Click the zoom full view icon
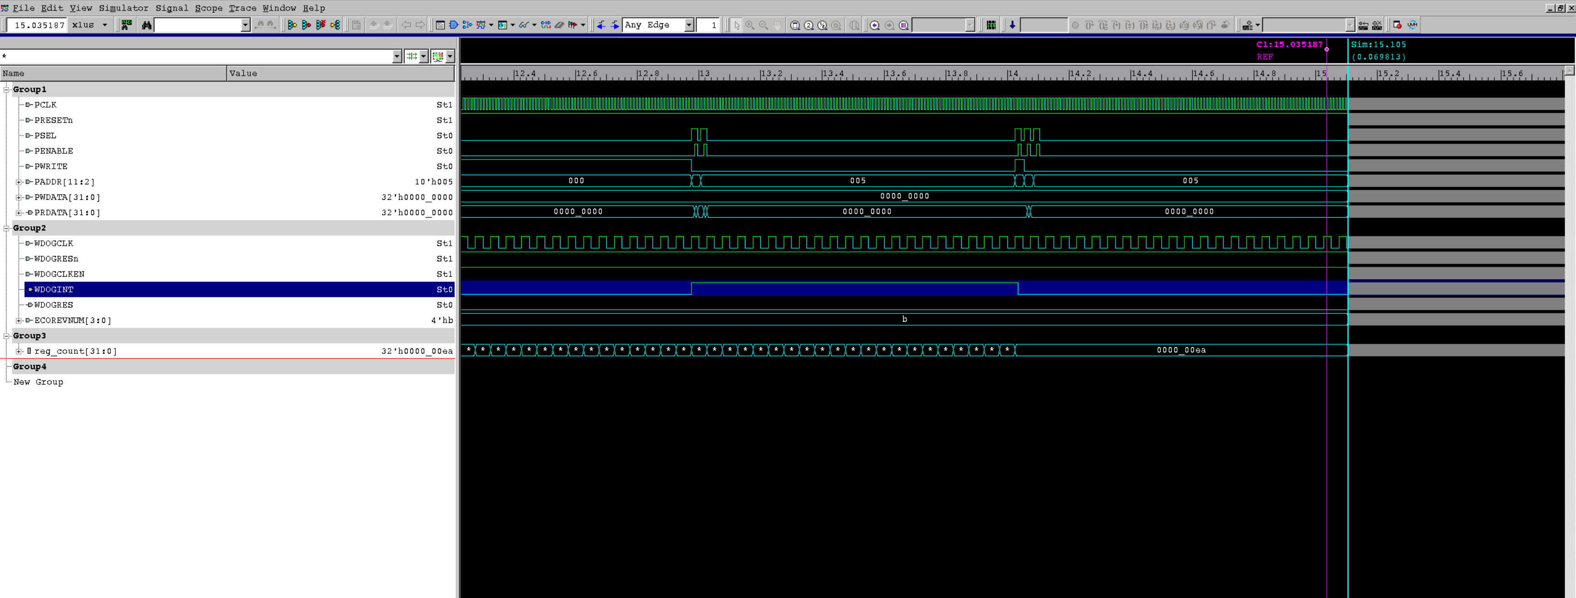The height and width of the screenshot is (598, 1576). (795, 25)
